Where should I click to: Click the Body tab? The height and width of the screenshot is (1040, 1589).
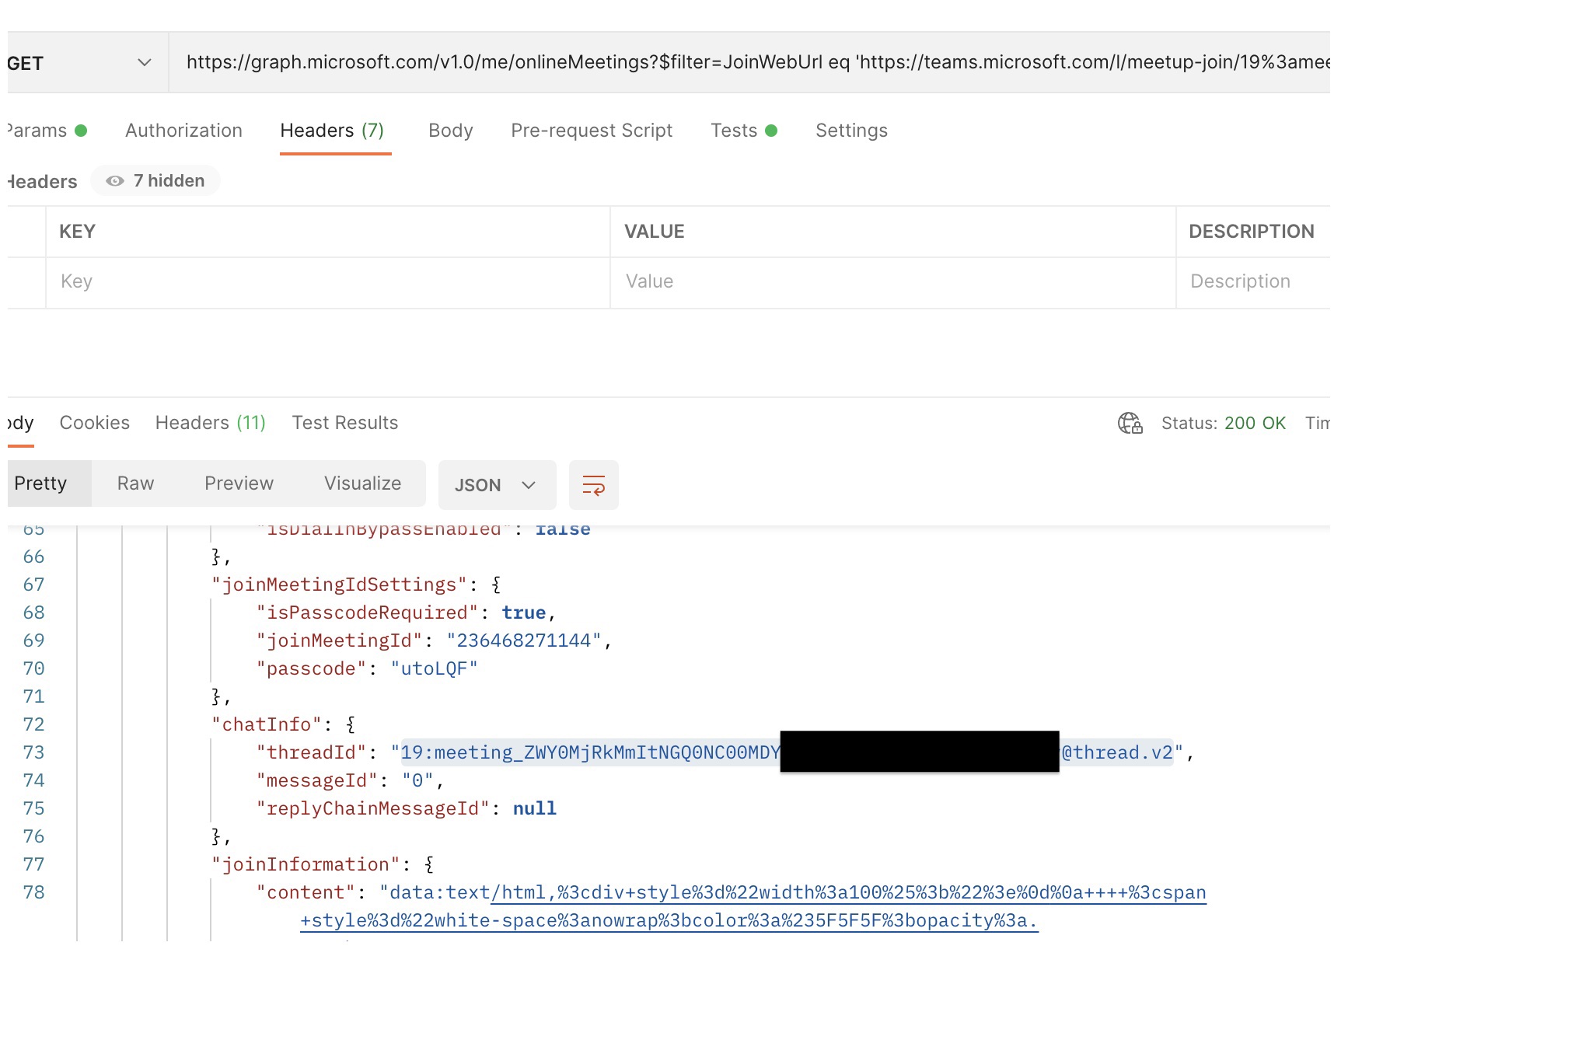(452, 129)
